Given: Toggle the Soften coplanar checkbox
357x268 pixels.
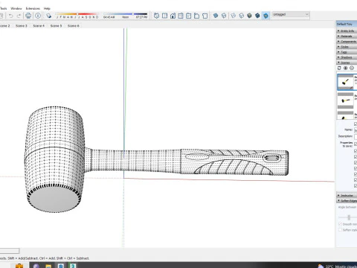Looking at the screenshot, I should (x=340, y=230).
